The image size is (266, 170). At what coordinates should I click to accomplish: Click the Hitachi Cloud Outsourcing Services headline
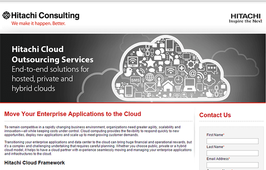coord(52,54)
